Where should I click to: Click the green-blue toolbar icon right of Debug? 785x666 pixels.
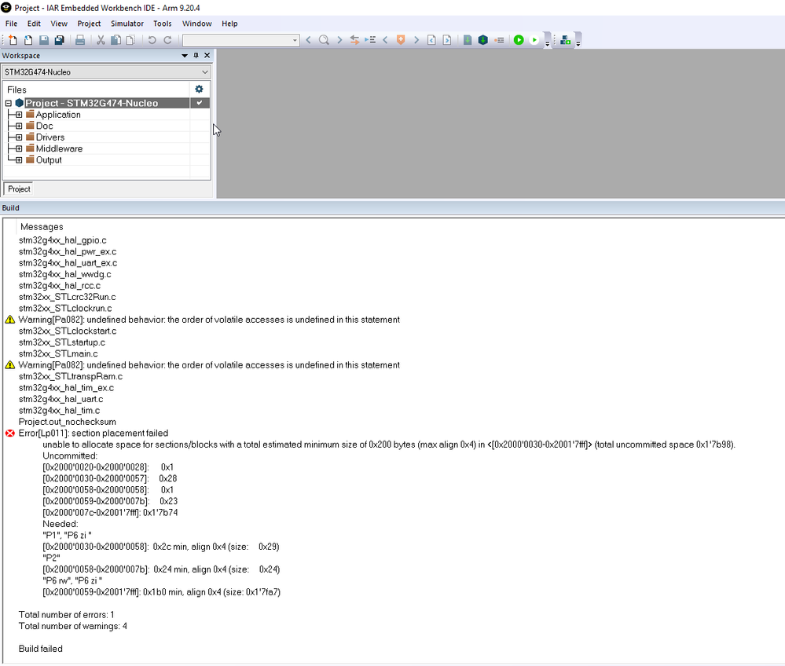click(566, 40)
